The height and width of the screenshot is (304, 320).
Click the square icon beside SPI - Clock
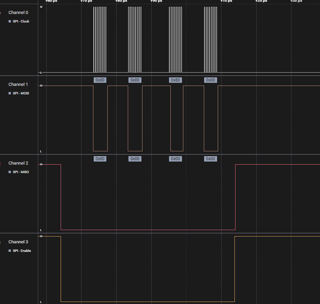coord(10,21)
